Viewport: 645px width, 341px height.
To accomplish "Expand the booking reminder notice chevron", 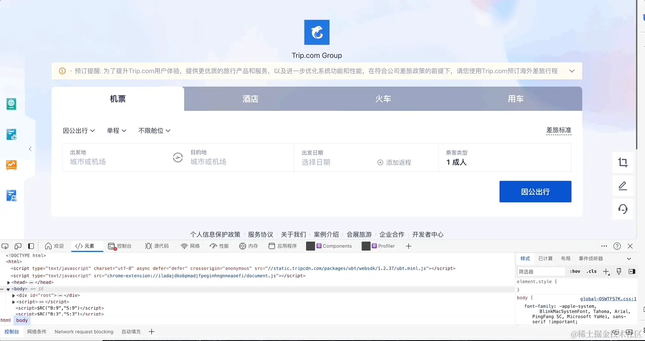I will (x=572, y=71).
